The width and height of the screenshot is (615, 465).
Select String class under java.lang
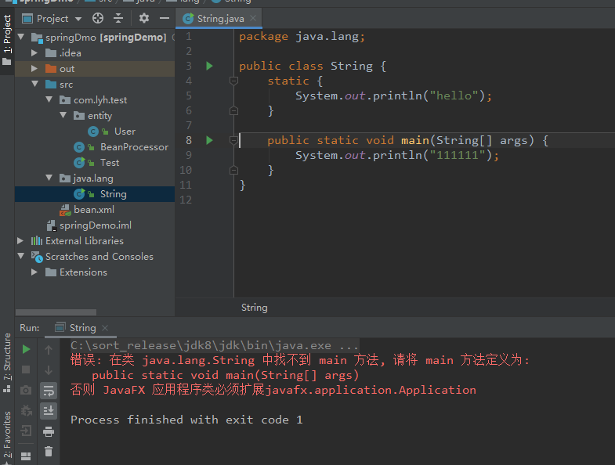tap(95, 194)
